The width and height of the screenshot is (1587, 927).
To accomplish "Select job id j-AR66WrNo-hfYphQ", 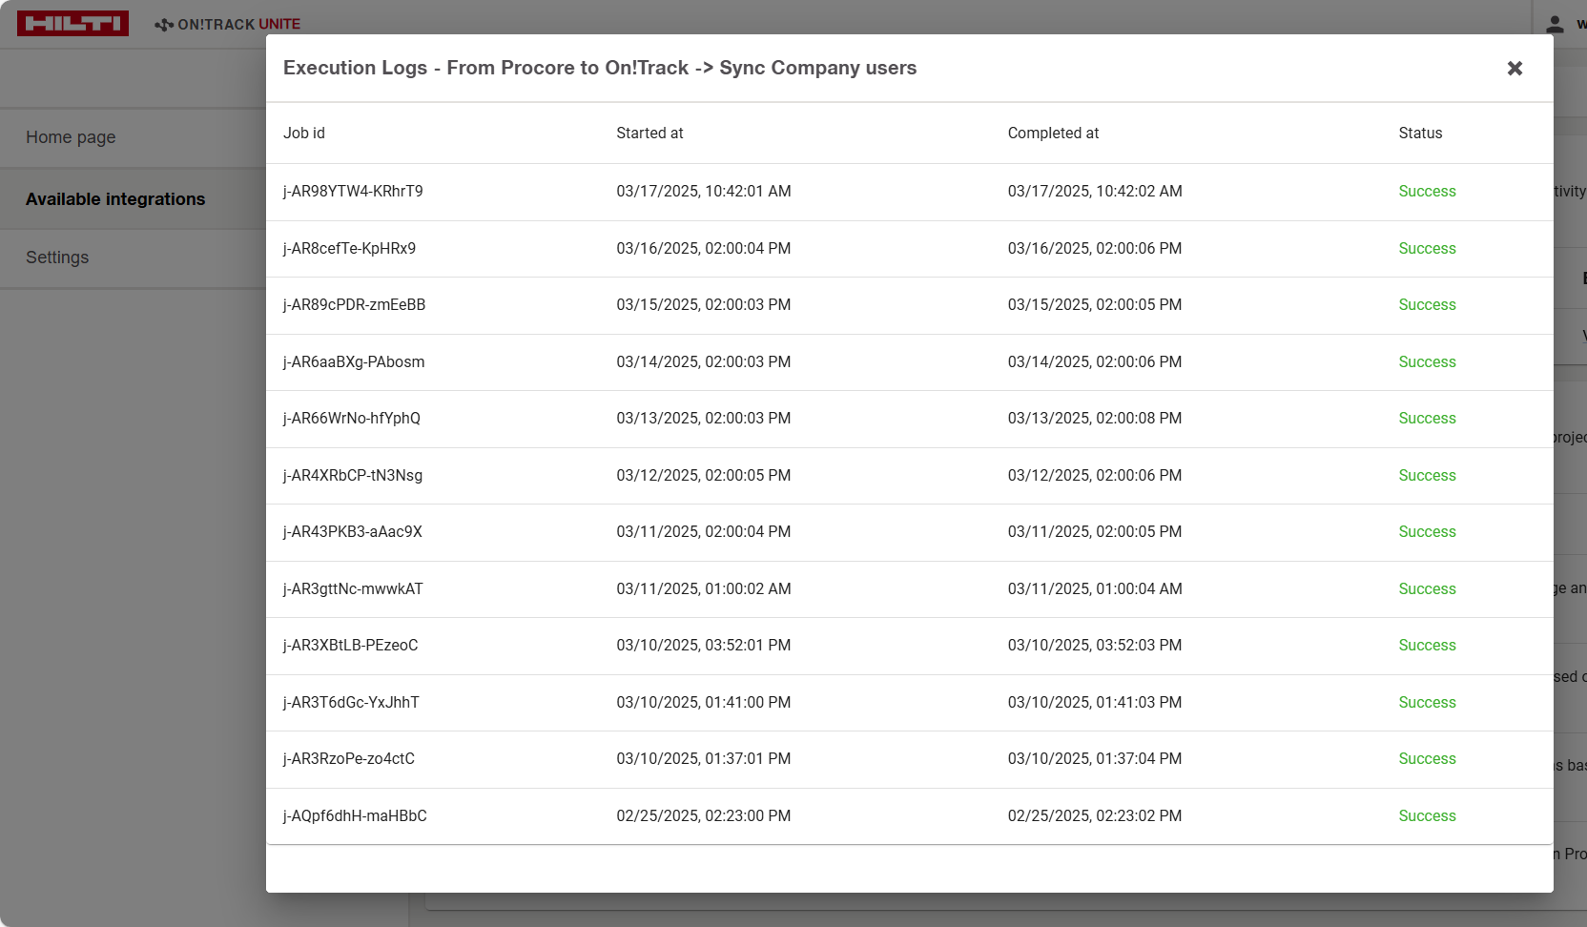I will click(x=352, y=419).
